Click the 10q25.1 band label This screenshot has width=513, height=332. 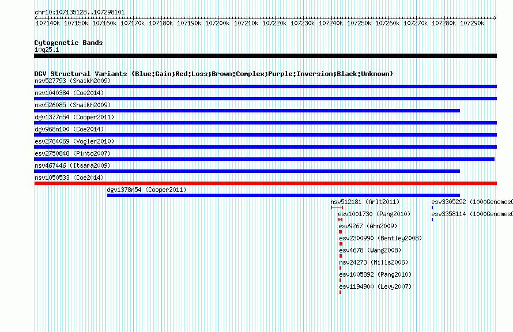[x=47, y=50]
